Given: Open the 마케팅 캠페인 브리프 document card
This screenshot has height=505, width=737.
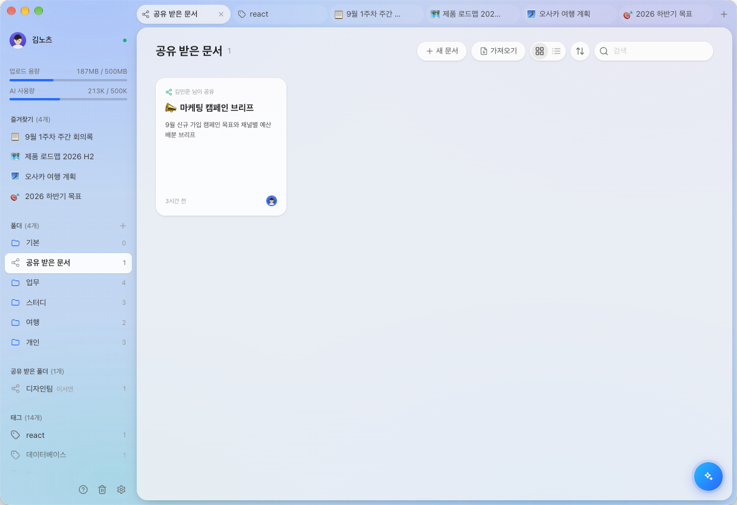Looking at the screenshot, I should click(221, 147).
